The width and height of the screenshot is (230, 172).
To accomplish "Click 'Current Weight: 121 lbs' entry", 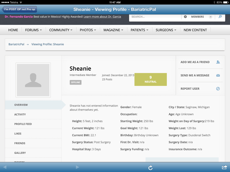I will (88, 128).
